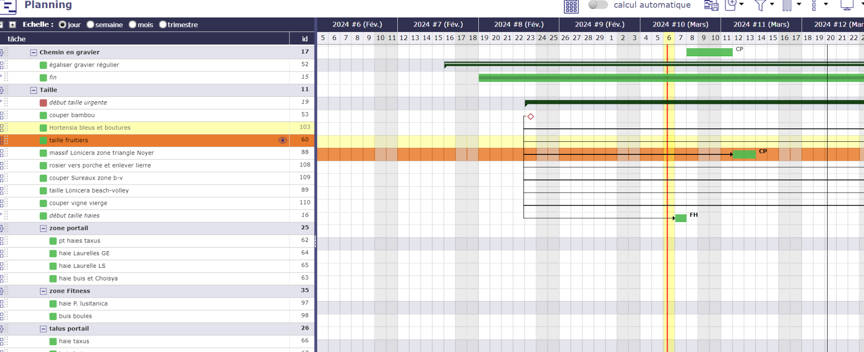Click the Planning page title

[x=48, y=5]
